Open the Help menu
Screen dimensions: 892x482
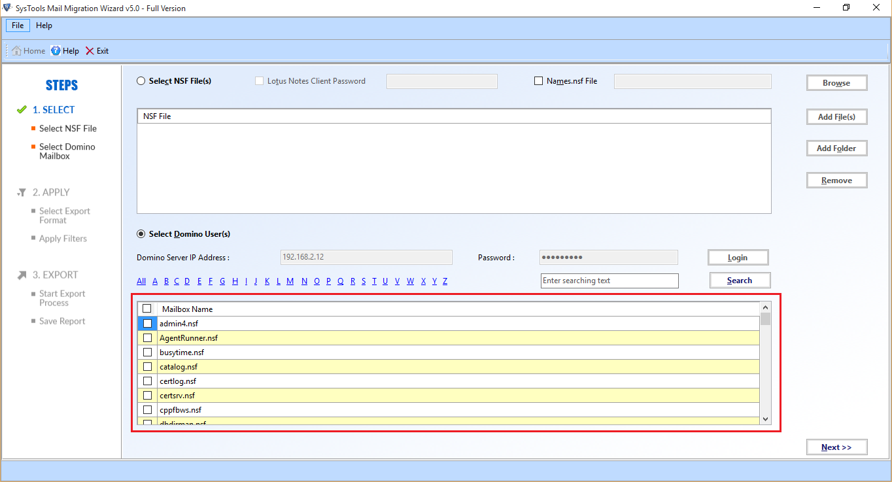pos(44,26)
